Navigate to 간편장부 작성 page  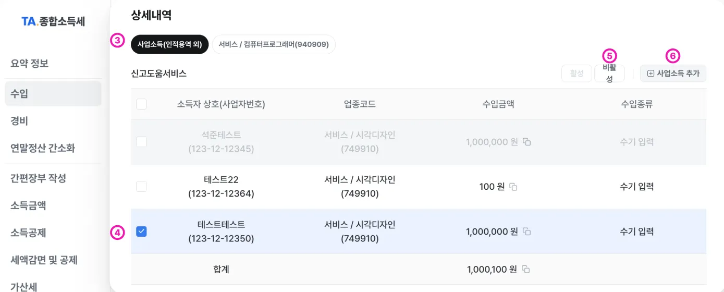tap(39, 178)
